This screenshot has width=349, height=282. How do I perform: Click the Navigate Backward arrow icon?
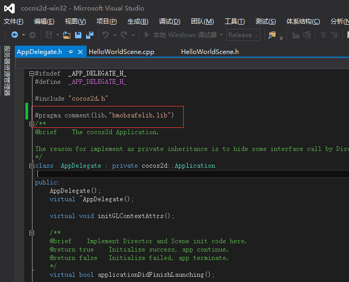14,35
